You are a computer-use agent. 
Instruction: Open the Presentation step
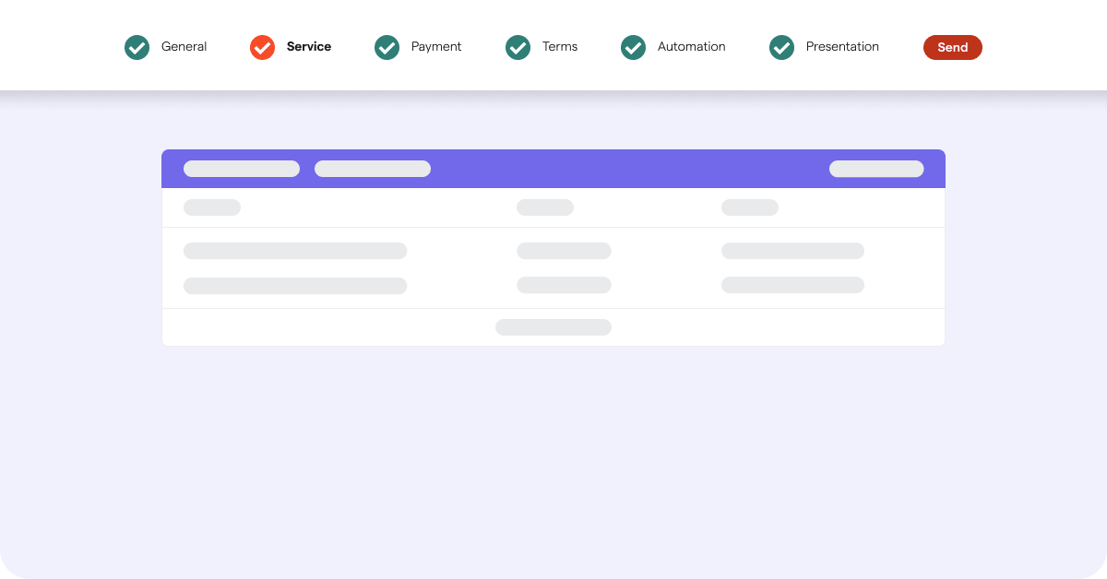(841, 47)
